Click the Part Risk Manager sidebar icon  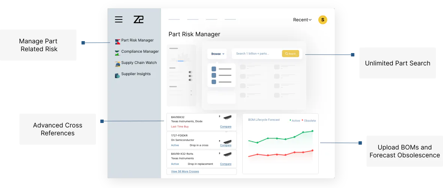tap(118, 42)
